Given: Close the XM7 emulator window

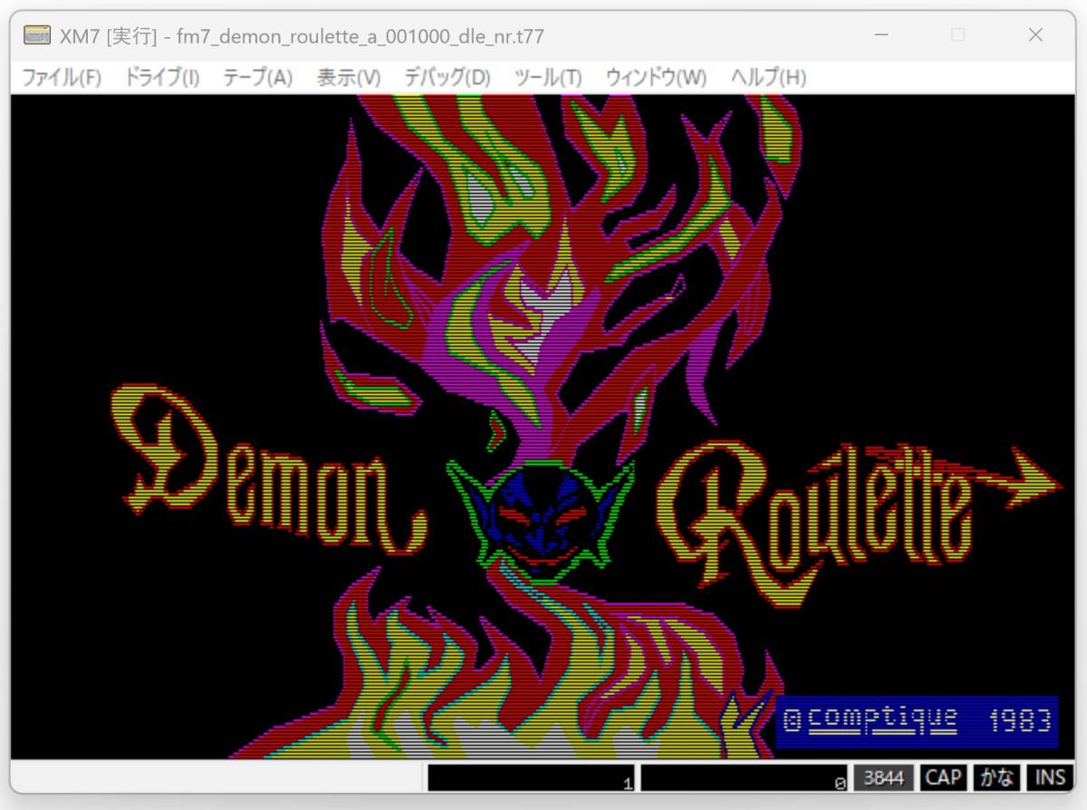Looking at the screenshot, I should [1035, 35].
